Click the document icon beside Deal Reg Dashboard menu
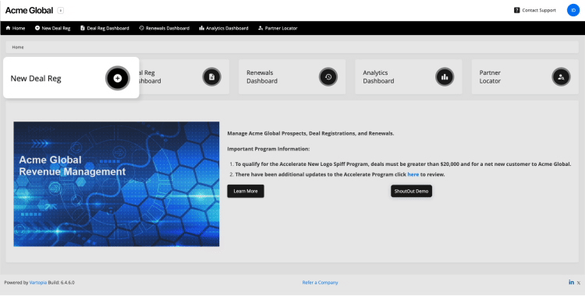The image size is (585, 296). click(83, 28)
